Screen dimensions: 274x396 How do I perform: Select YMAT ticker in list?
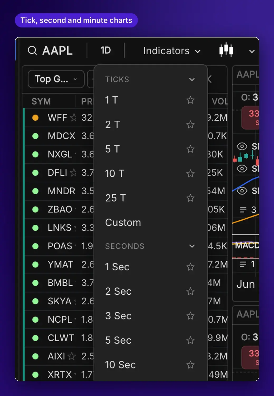click(x=60, y=264)
